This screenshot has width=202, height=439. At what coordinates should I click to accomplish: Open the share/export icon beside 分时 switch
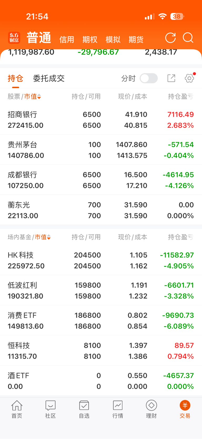point(171,78)
